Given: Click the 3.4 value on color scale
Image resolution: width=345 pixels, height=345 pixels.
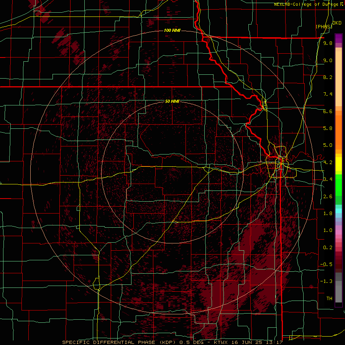Looking at the screenshot, I should tap(328, 179).
